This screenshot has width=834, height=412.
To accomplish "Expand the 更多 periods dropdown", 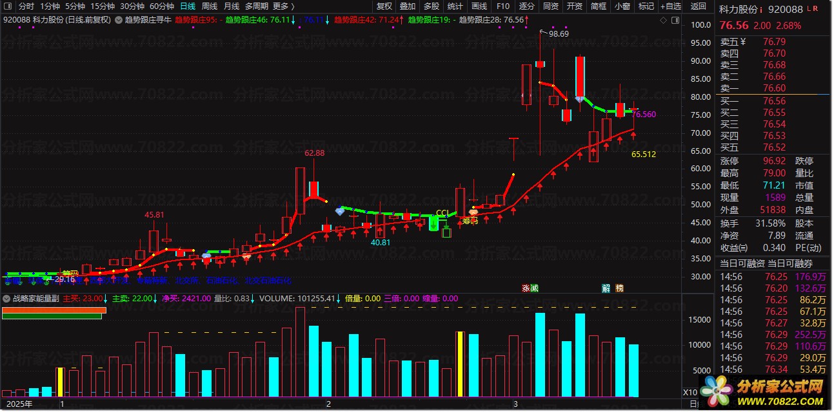I will pos(284,6).
